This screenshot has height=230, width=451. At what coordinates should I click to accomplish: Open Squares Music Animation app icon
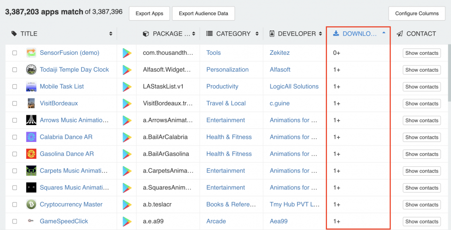[31, 187]
